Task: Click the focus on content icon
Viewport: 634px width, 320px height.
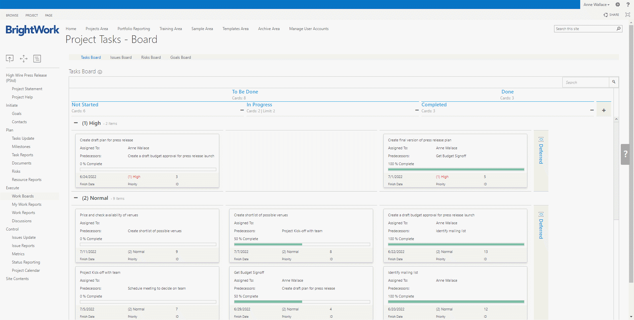Action: point(627,15)
